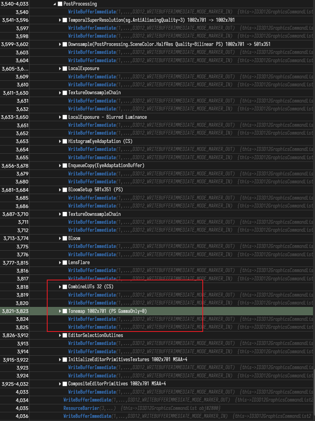315x421 pixels.
Task: Expand the TemporalSuperResolution event
Action: (x=60, y=20)
